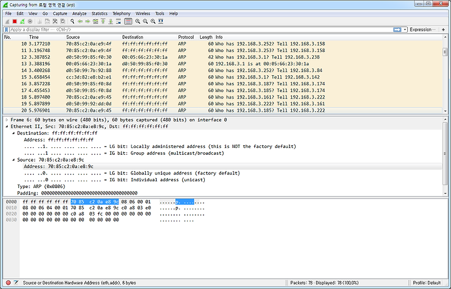
Task: Open Capture Options gear icon
Action: [x=30, y=21]
